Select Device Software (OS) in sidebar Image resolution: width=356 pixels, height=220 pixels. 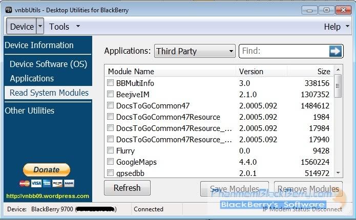[x=48, y=64]
